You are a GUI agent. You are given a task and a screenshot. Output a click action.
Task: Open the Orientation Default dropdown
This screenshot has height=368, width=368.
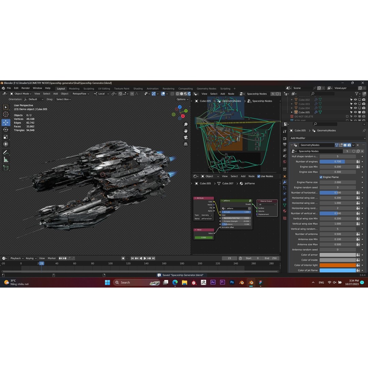[x=34, y=99]
